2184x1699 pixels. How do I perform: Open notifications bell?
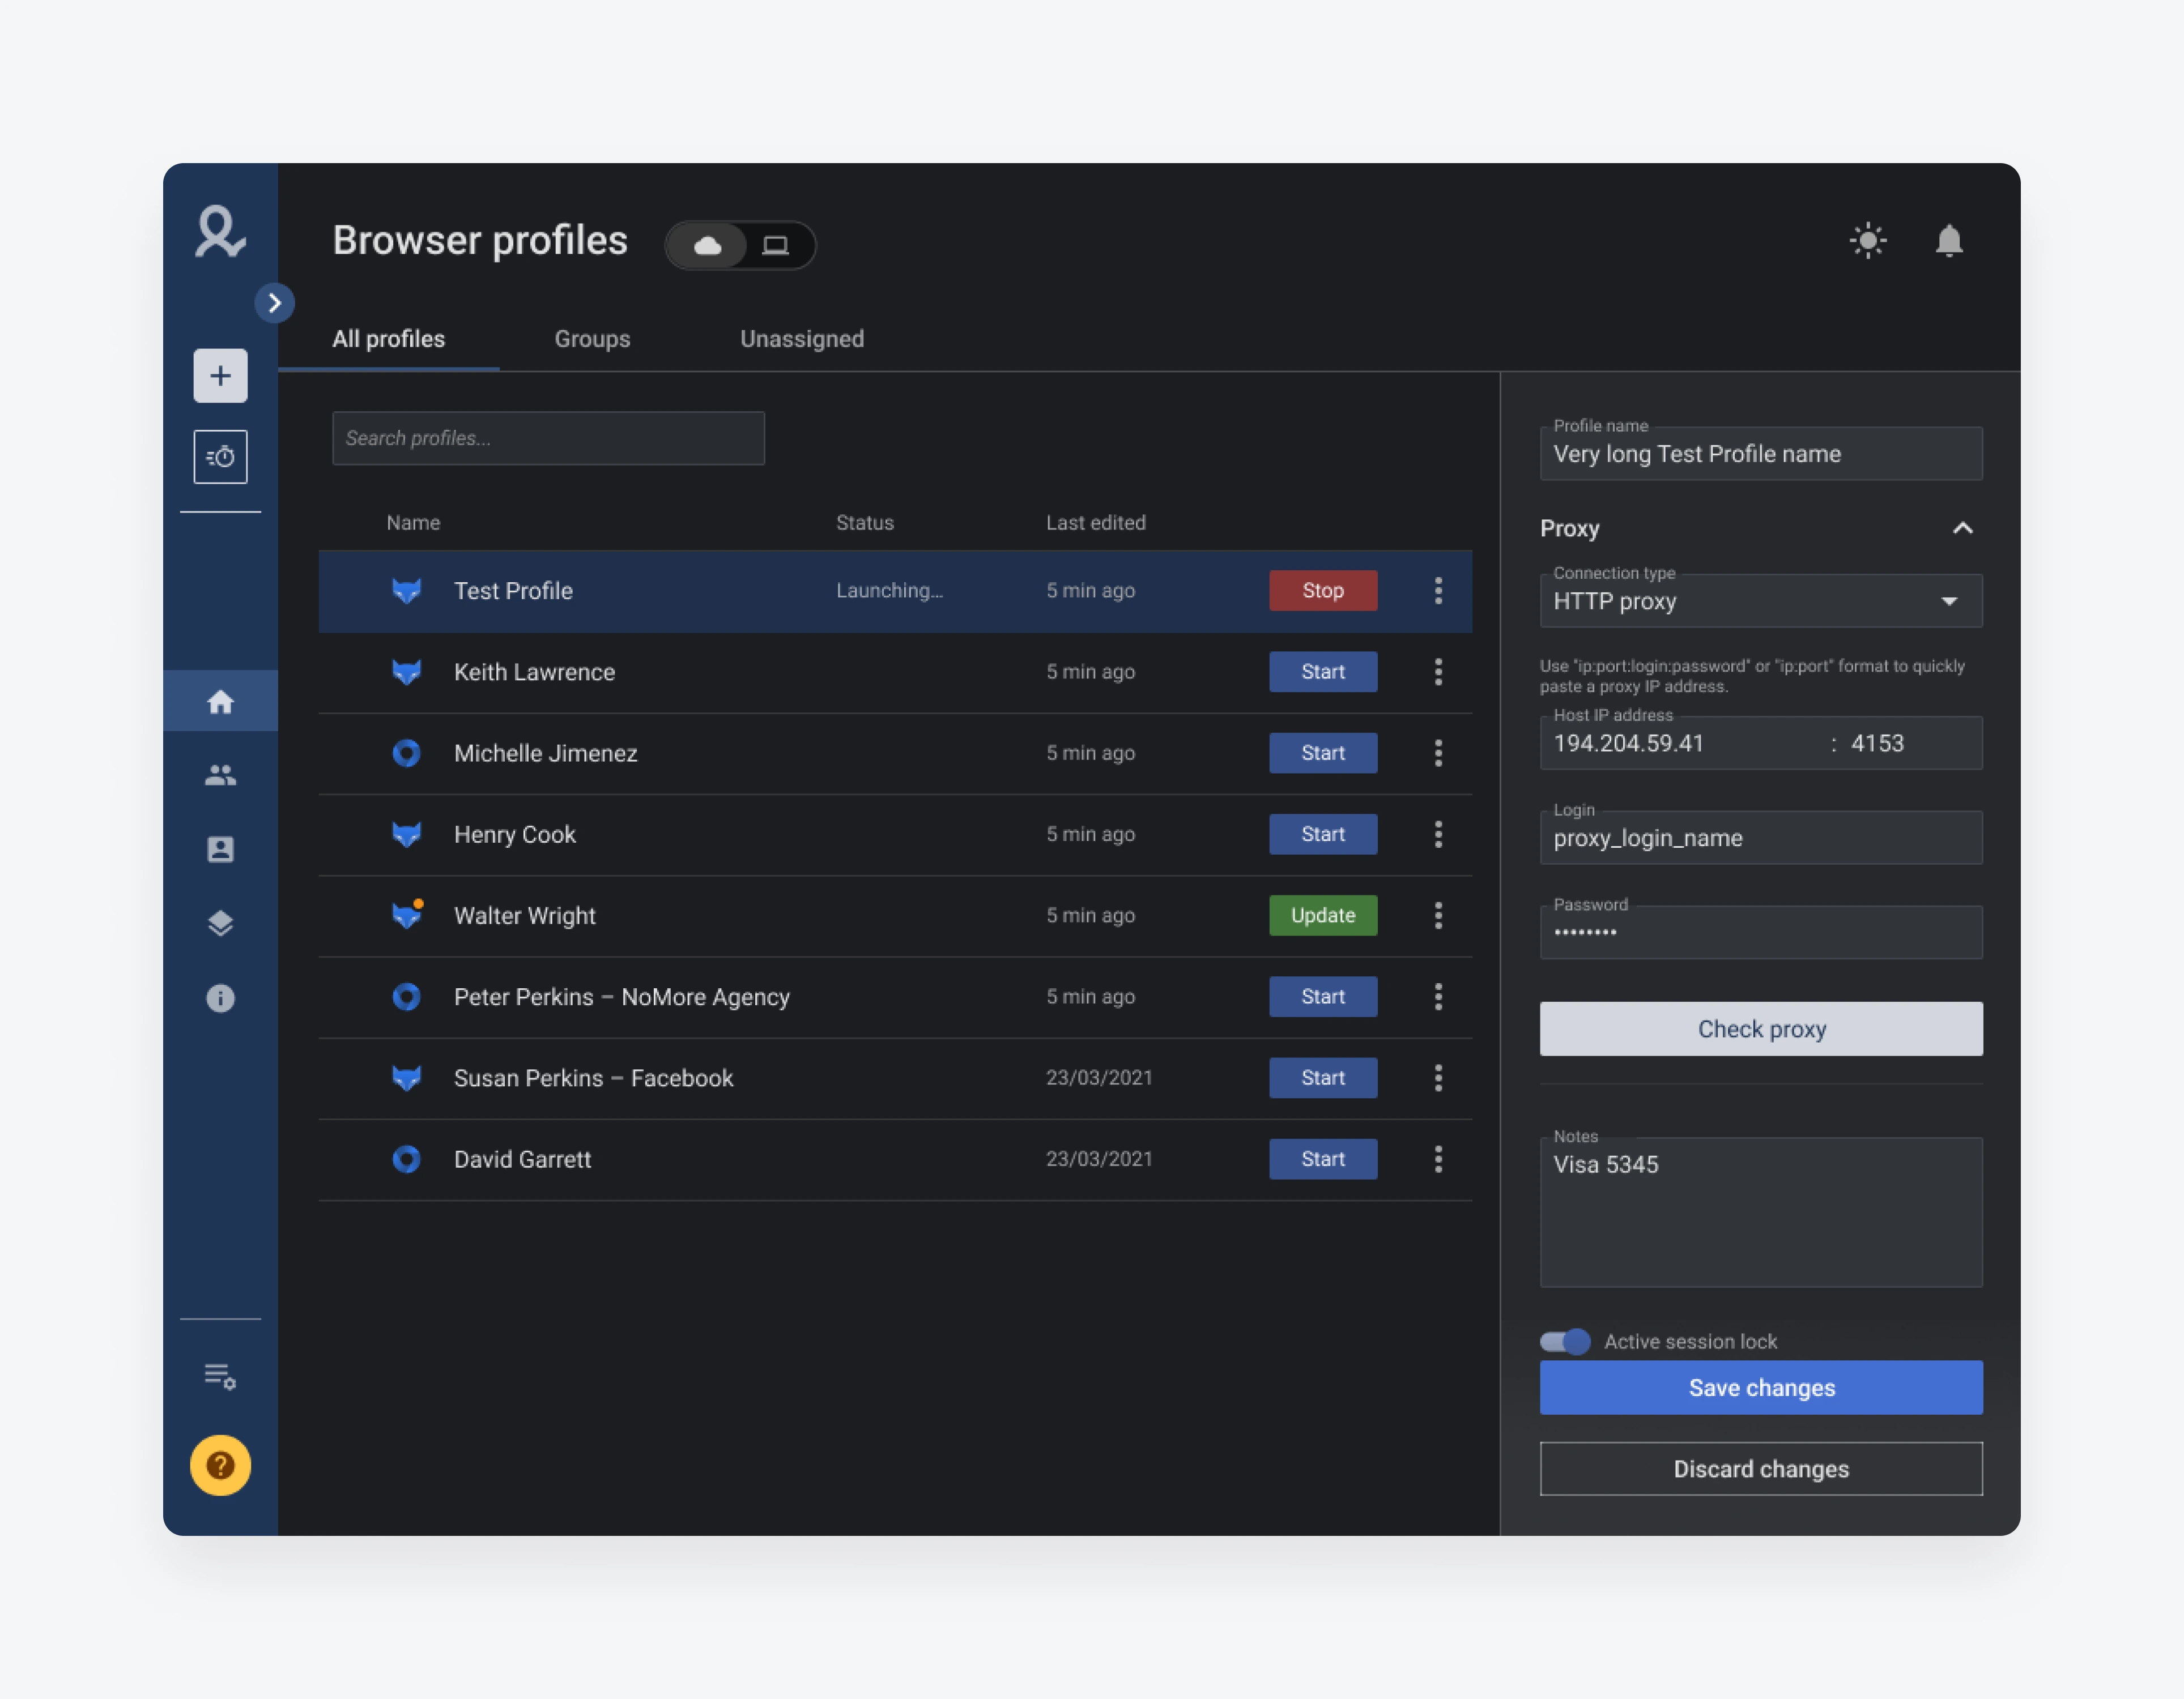tap(1949, 241)
